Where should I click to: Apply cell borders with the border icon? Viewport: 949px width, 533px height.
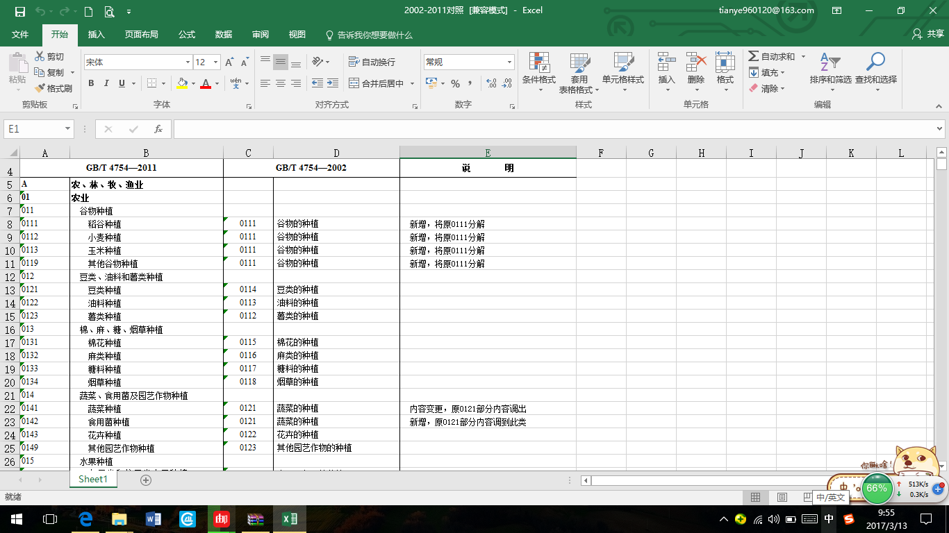pyautogui.click(x=152, y=83)
